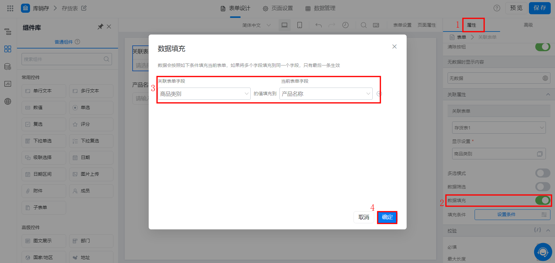Switch to 页面设置 tab
The width and height of the screenshot is (555, 263).
pyautogui.click(x=278, y=8)
